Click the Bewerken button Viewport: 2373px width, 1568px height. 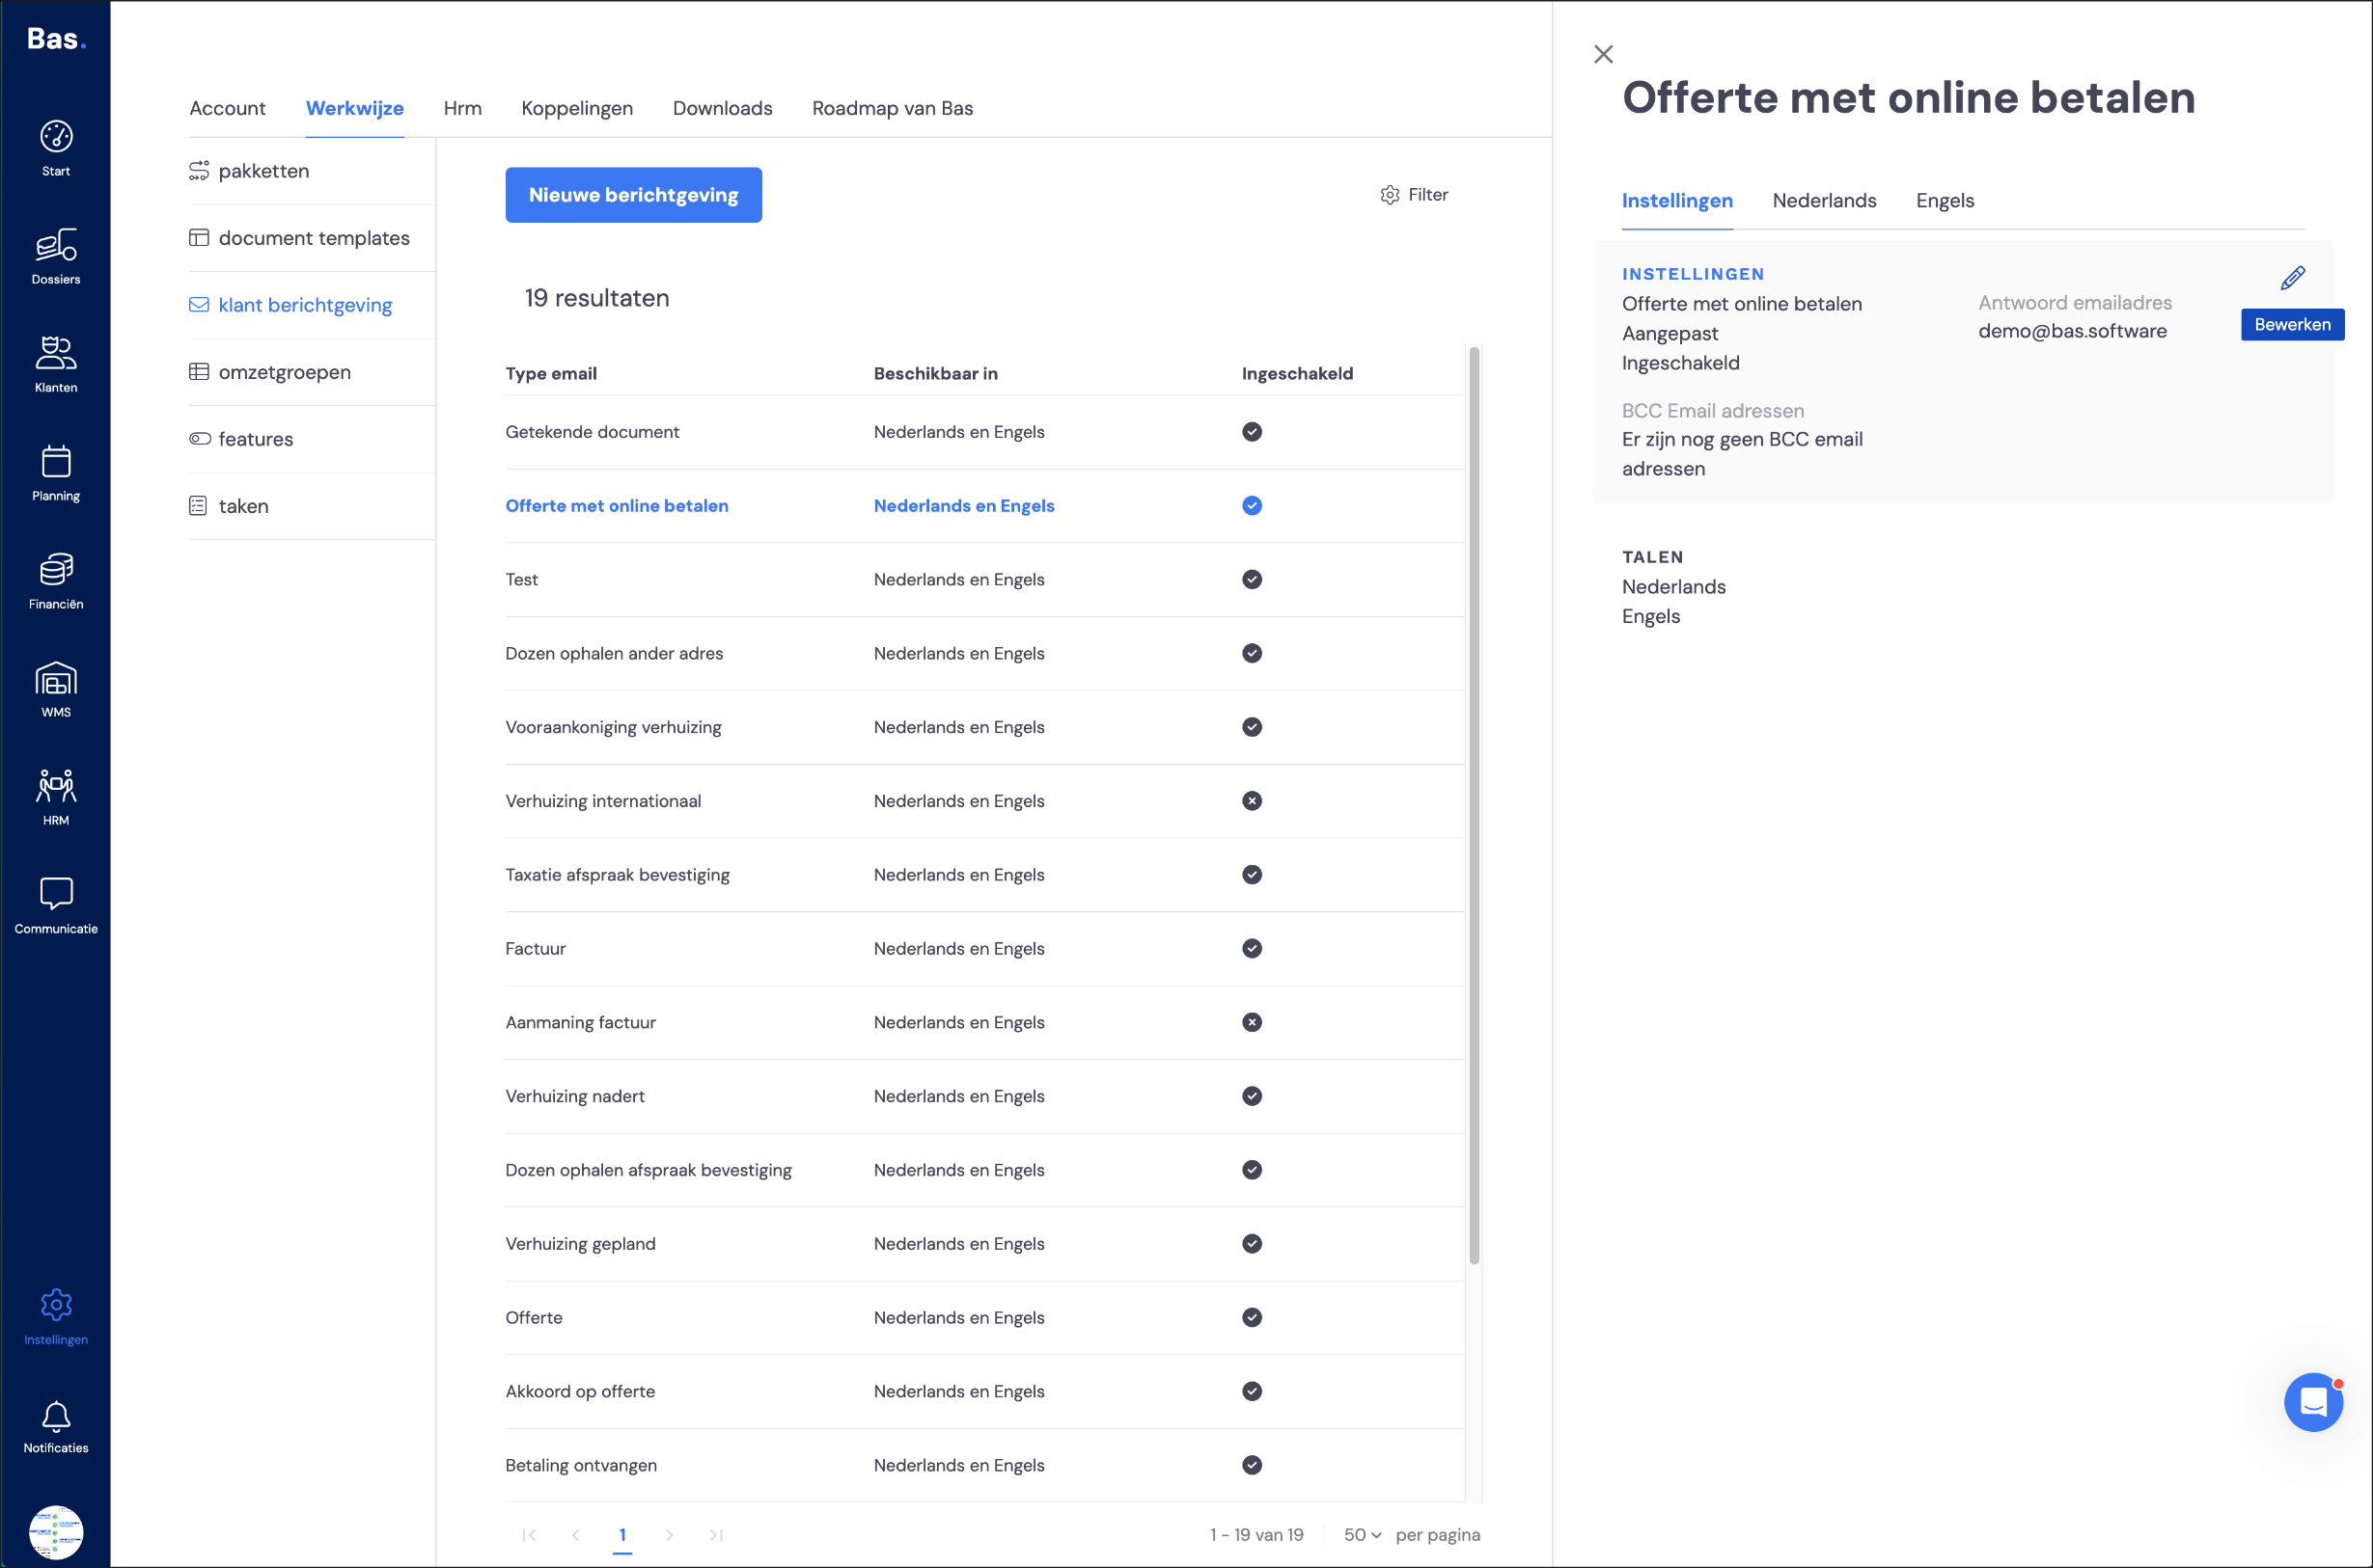pos(2292,325)
